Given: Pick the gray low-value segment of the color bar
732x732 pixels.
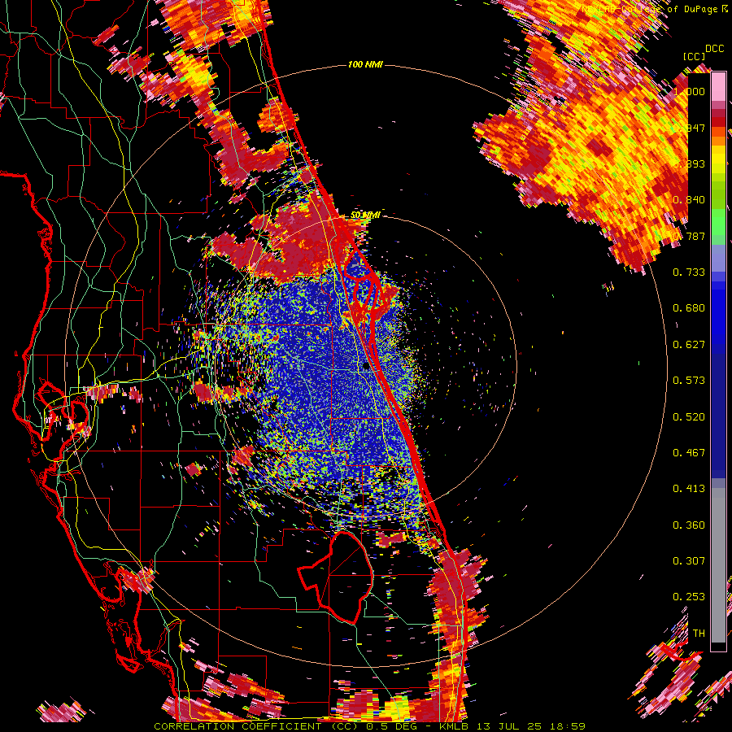Looking at the screenshot, I should point(718,565).
